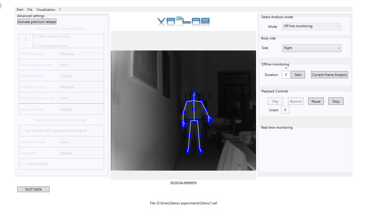This screenshot has width=370, height=210.
Task: Open the Visualization menu
Action: point(46,10)
